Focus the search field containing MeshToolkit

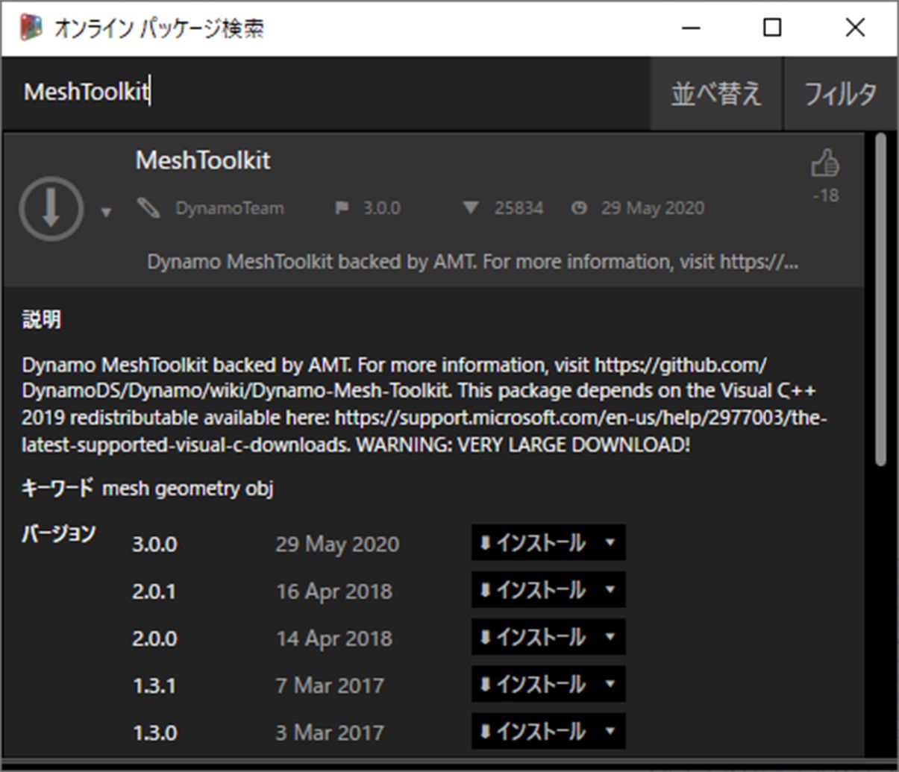point(325,92)
